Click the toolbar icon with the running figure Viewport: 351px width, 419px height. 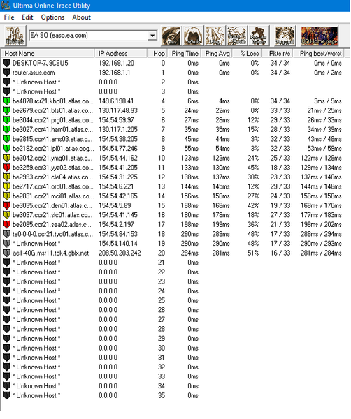pos(259,36)
